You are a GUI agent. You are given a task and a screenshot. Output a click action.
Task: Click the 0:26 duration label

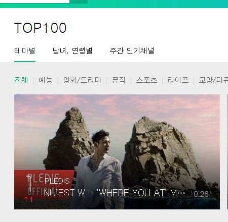201,194
